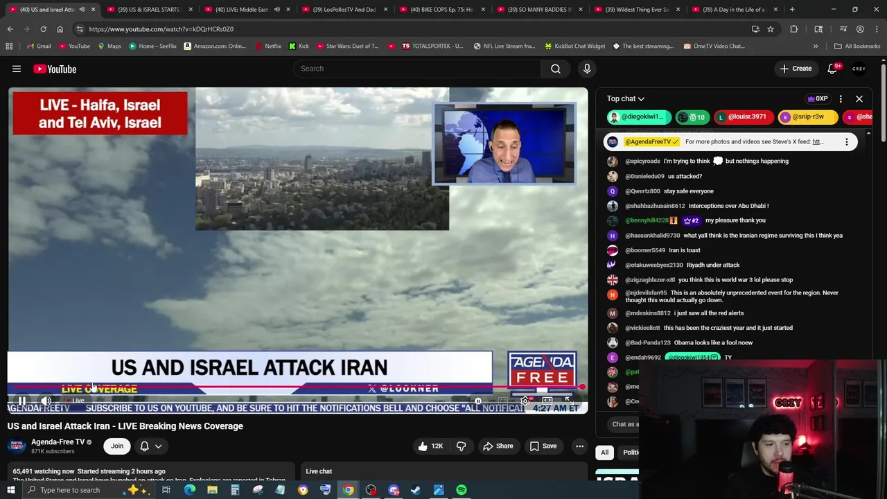Click the Chrome address bar URL

161,29
